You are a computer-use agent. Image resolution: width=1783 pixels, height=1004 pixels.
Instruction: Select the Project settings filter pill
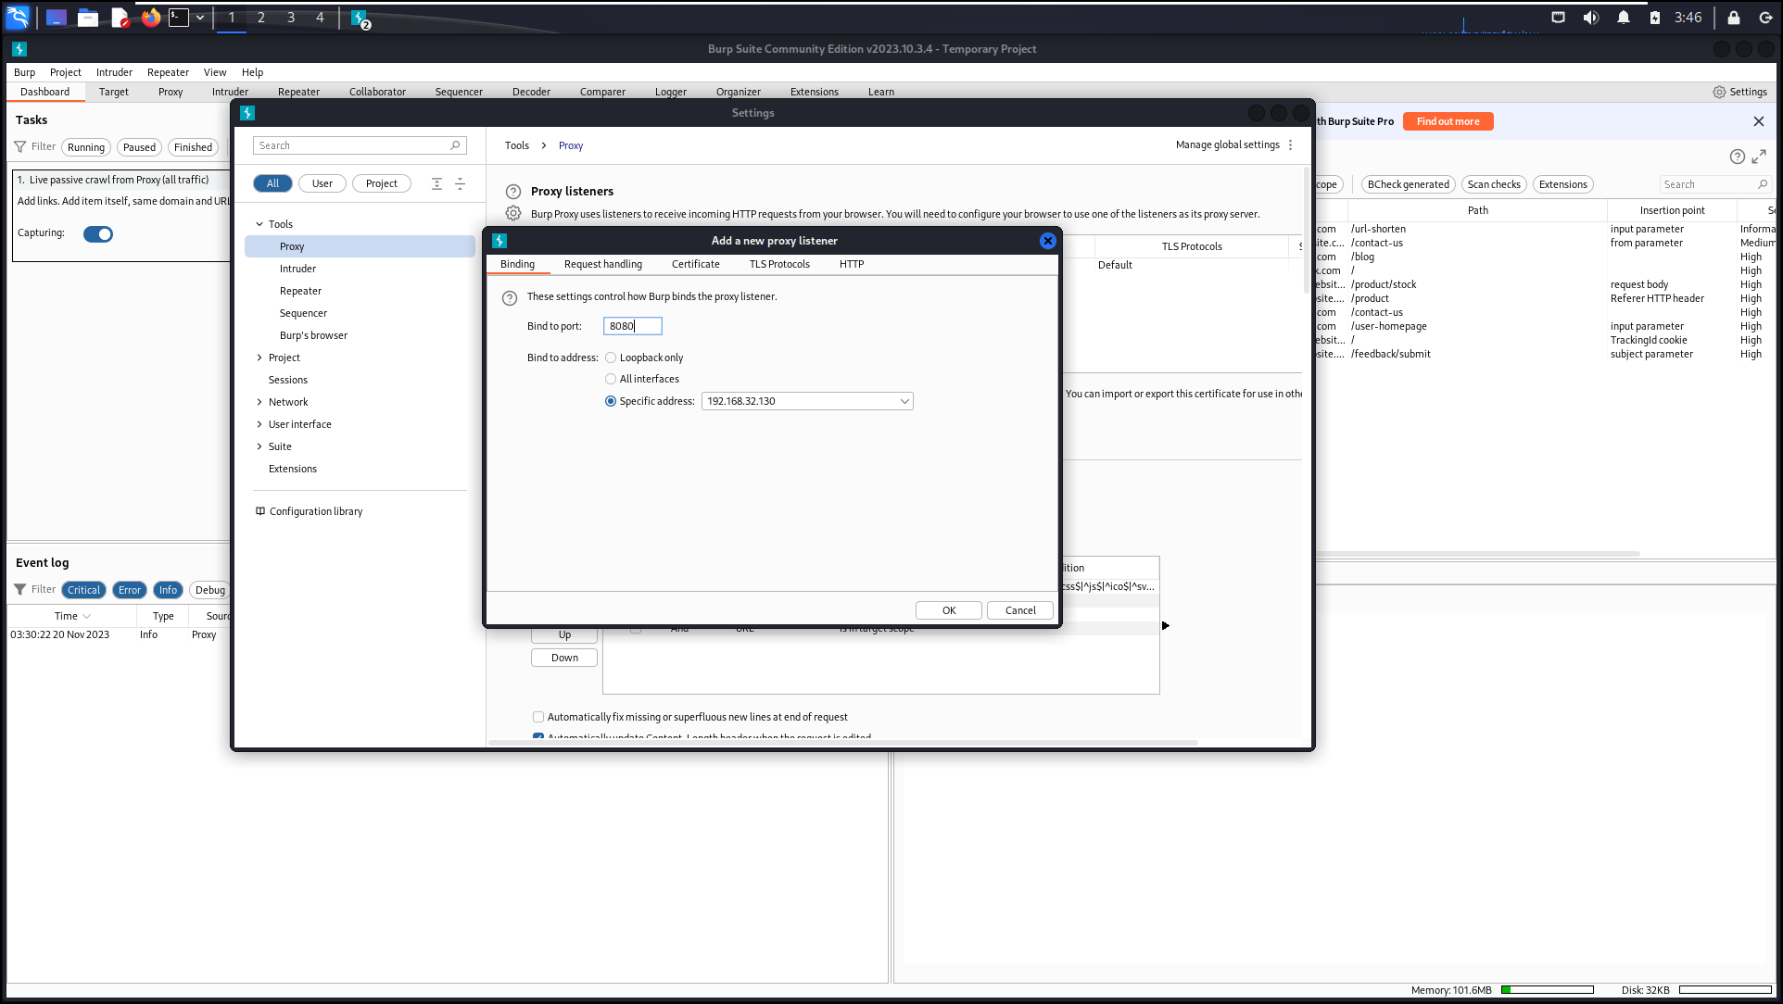tap(381, 183)
